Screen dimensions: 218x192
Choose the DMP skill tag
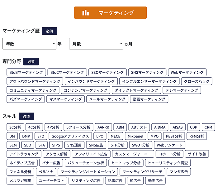26,136
